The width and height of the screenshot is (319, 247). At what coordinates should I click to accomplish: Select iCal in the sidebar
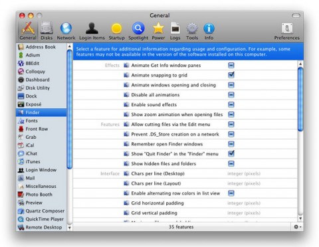click(x=41, y=145)
